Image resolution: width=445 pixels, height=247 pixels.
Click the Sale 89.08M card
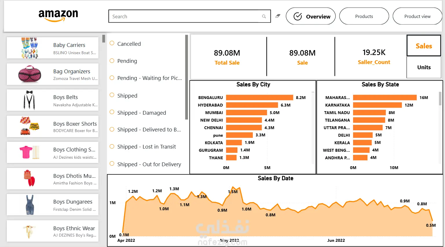[x=302, y=57]
